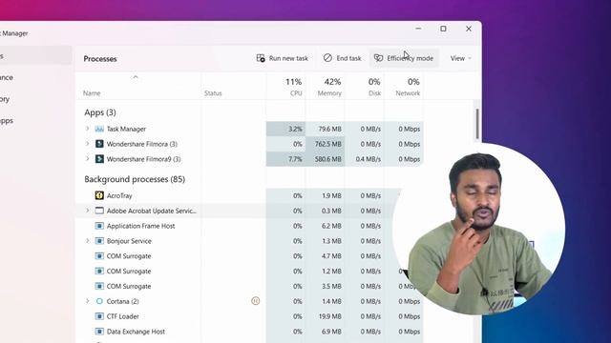Screen dimensions: 611x343
Task: Click the Data Exchange Host icon
Action: click(x=99, y=332)
